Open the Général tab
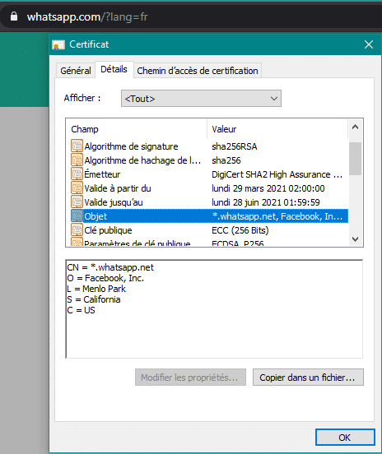 [x=76, y=71]
